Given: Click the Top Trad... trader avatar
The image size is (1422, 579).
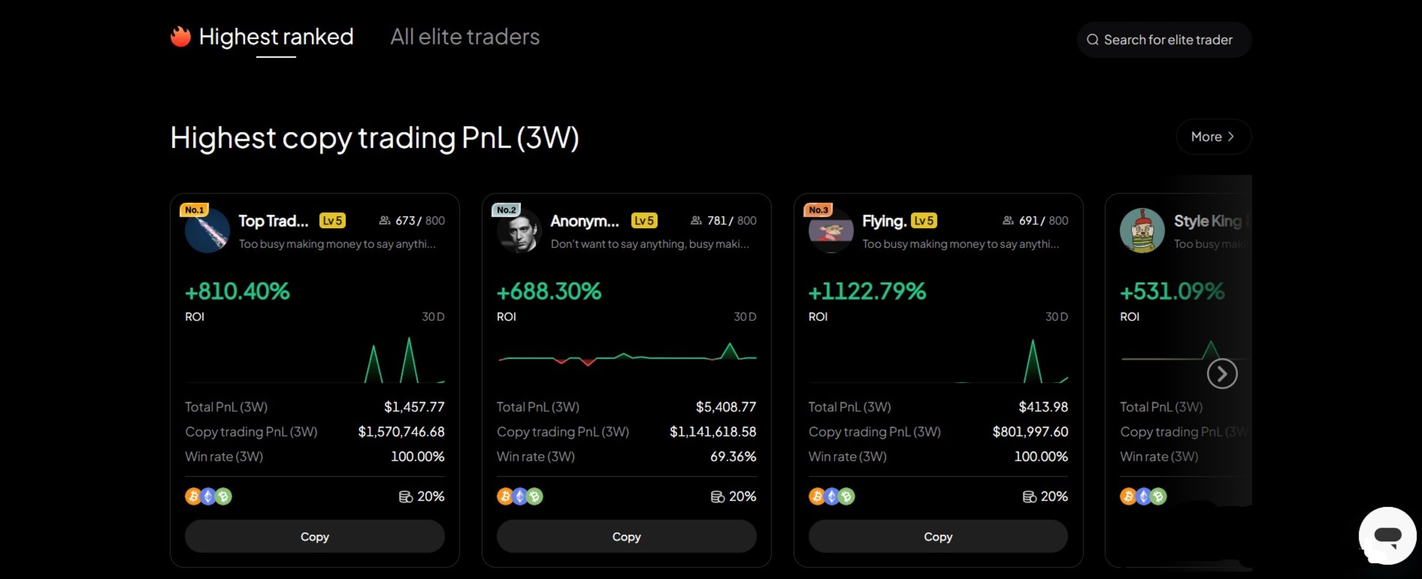Looking at the screenshot, I should 207,231.
